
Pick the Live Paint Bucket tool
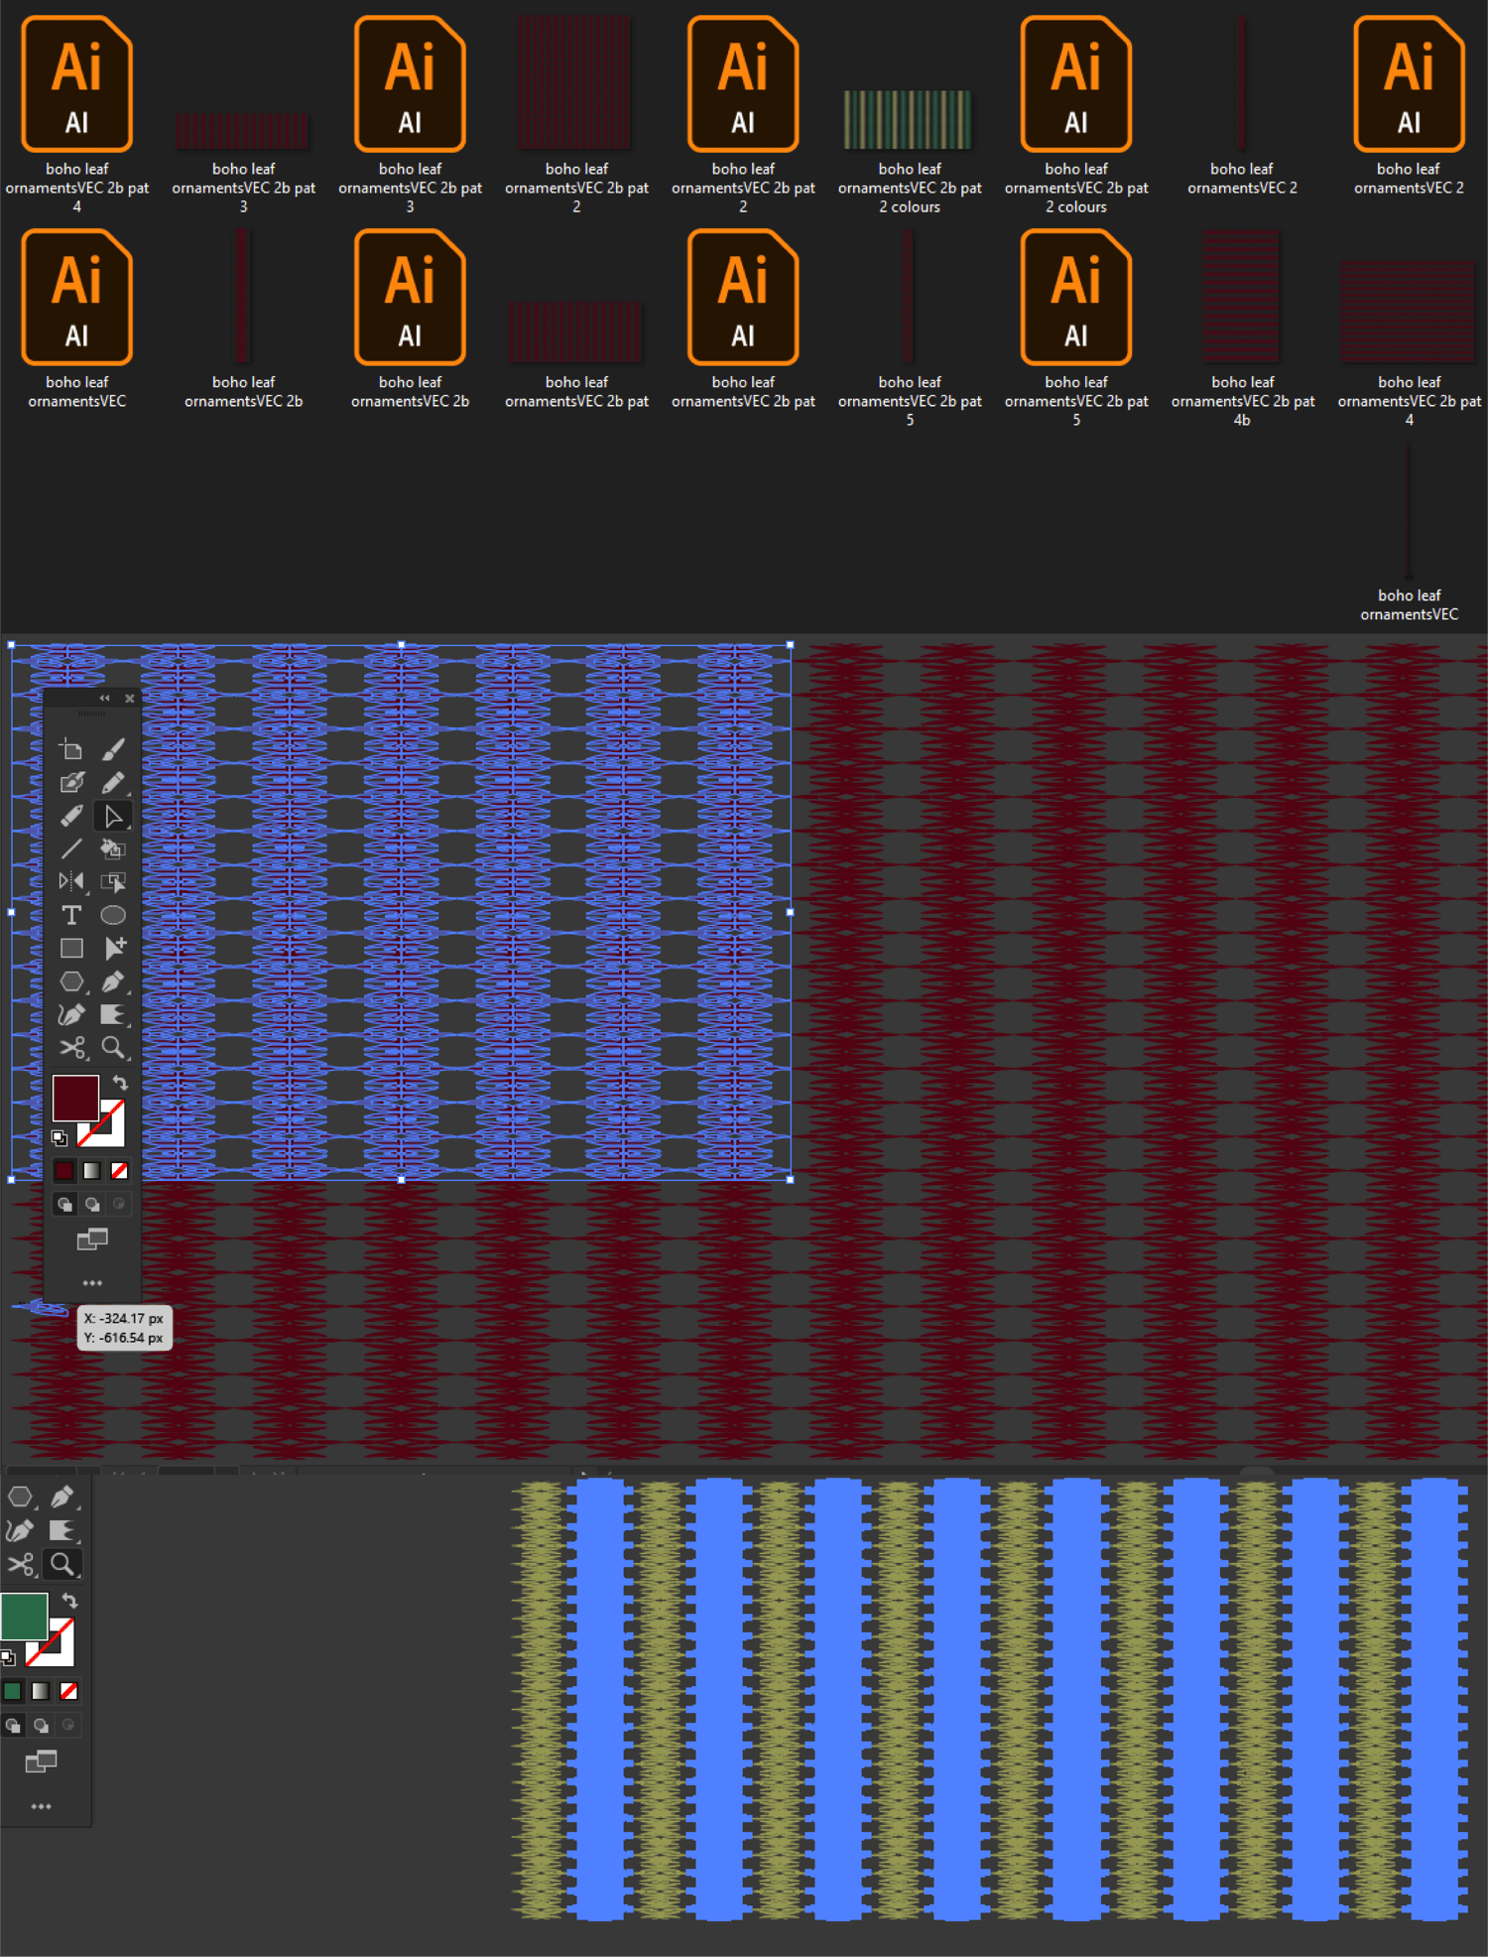(x=113, y=848)
